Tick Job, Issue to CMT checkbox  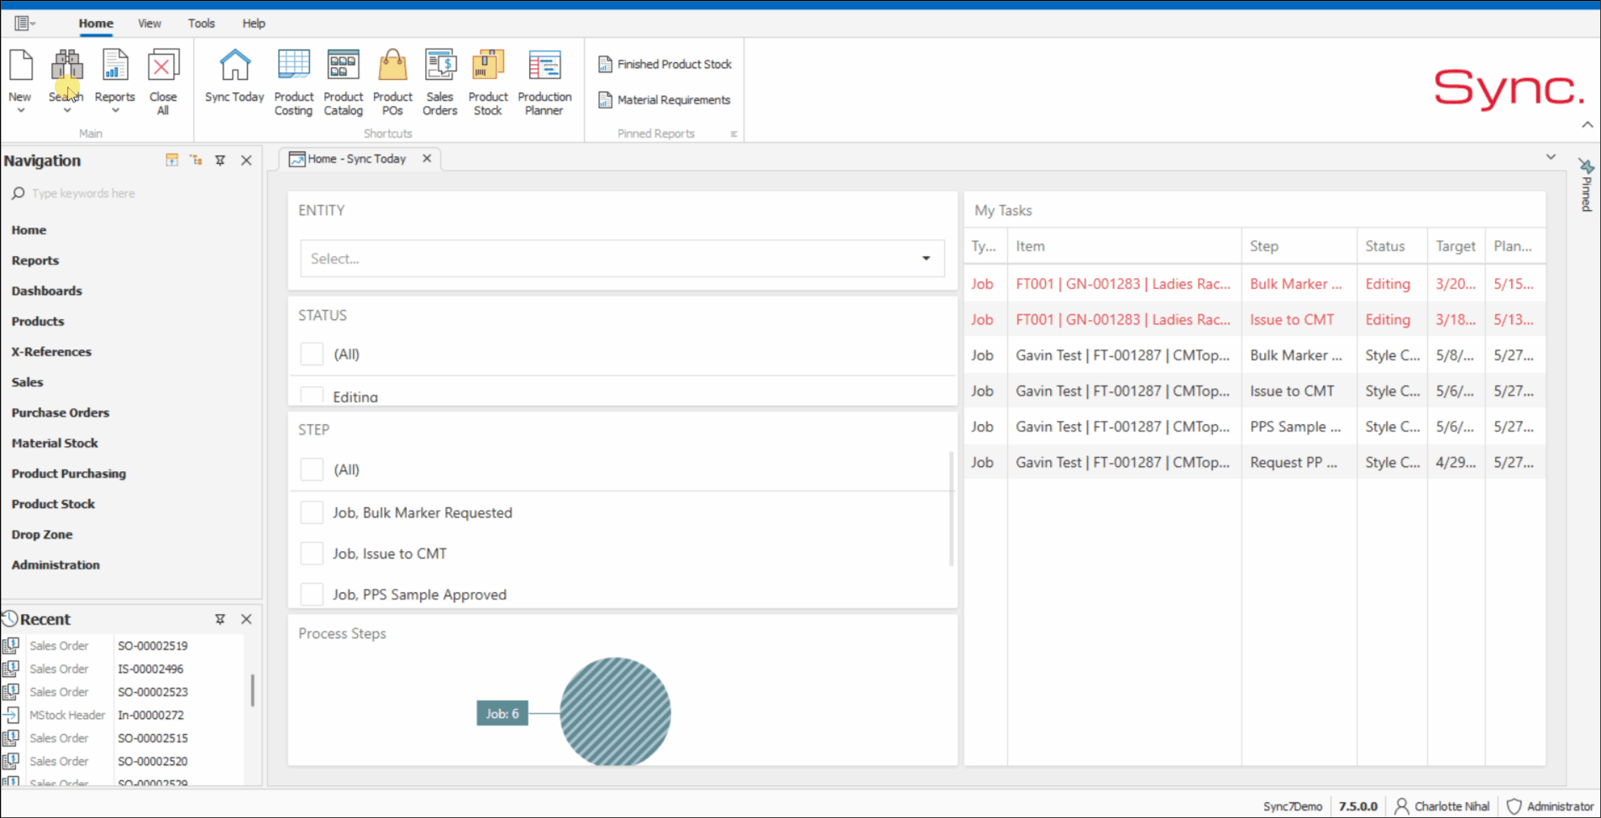pyautogui.click(x=312, y=553)
